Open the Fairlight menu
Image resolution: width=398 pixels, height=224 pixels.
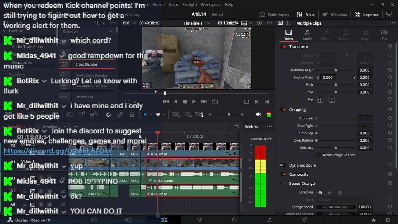(190, 5)
